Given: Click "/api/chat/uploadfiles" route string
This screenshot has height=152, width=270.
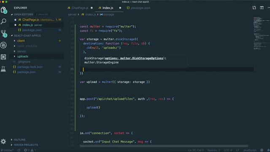Looking at the screenshot, I should (x=114, y=99).
